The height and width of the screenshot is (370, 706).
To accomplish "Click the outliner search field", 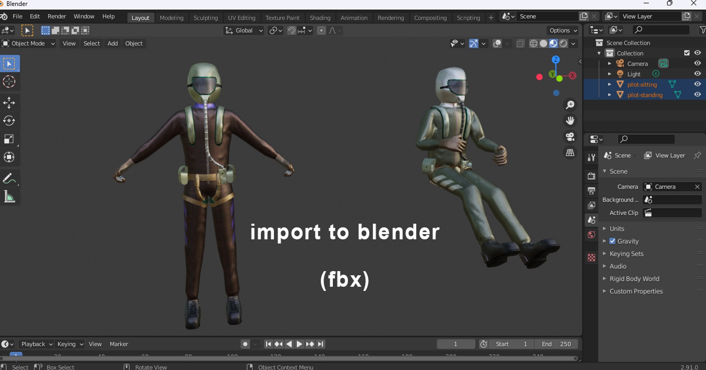I will tap(660, 30).
